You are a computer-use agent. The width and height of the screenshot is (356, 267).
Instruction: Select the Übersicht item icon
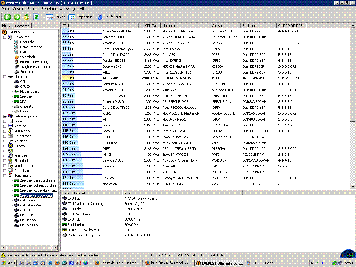(x=16, y=42)
